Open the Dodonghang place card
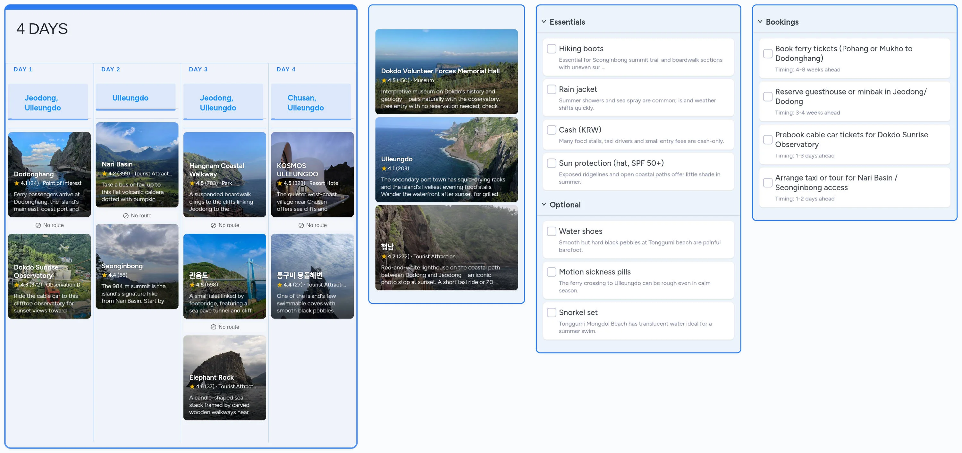Screen dimensions: 962x453 tap(49, 175)
